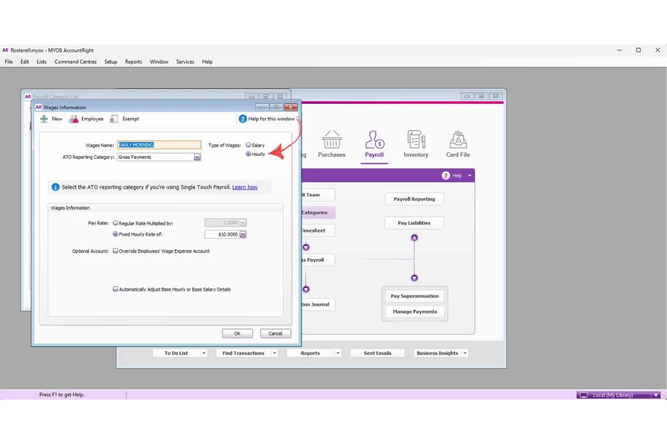
Task: Click the New plus icon in Wages Information
Action: (44, 119)
